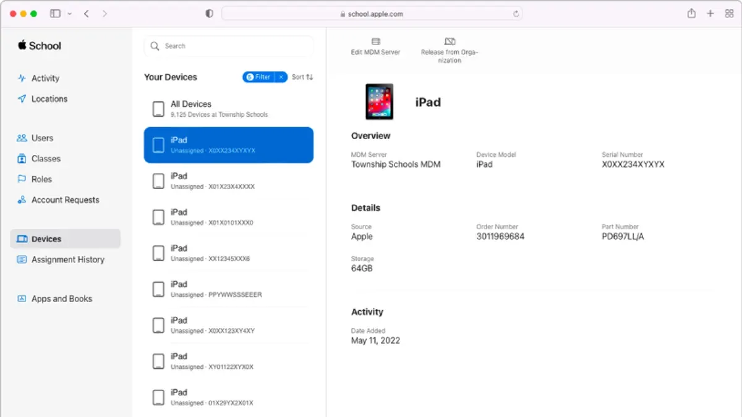Click the Apple School logo
The height and width of the screenshot is (417, 742).
[x=39, y=46]
